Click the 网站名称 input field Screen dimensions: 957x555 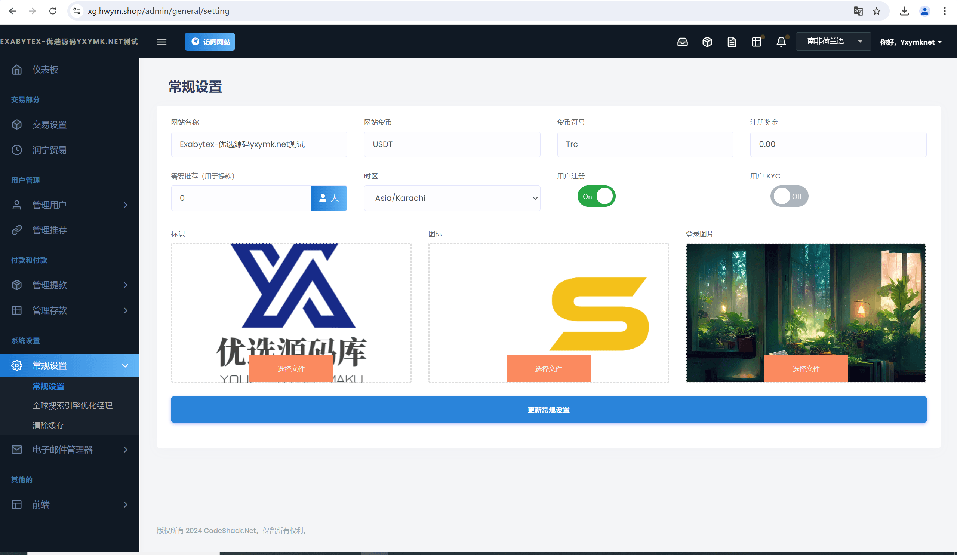coord(259,144)
